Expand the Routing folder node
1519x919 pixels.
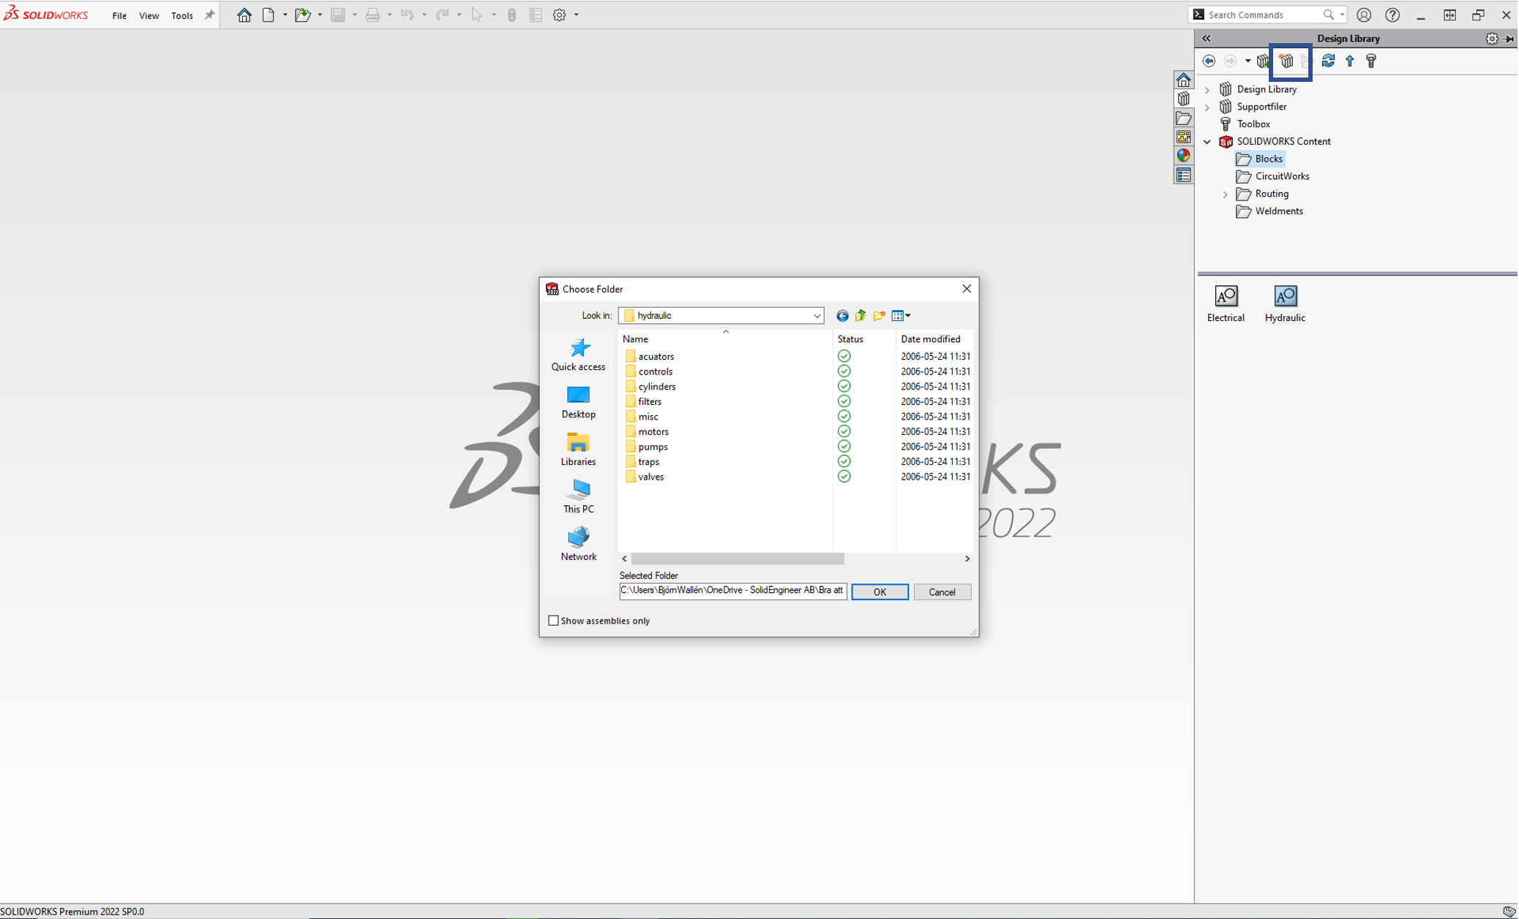(x=1225, y=194)
